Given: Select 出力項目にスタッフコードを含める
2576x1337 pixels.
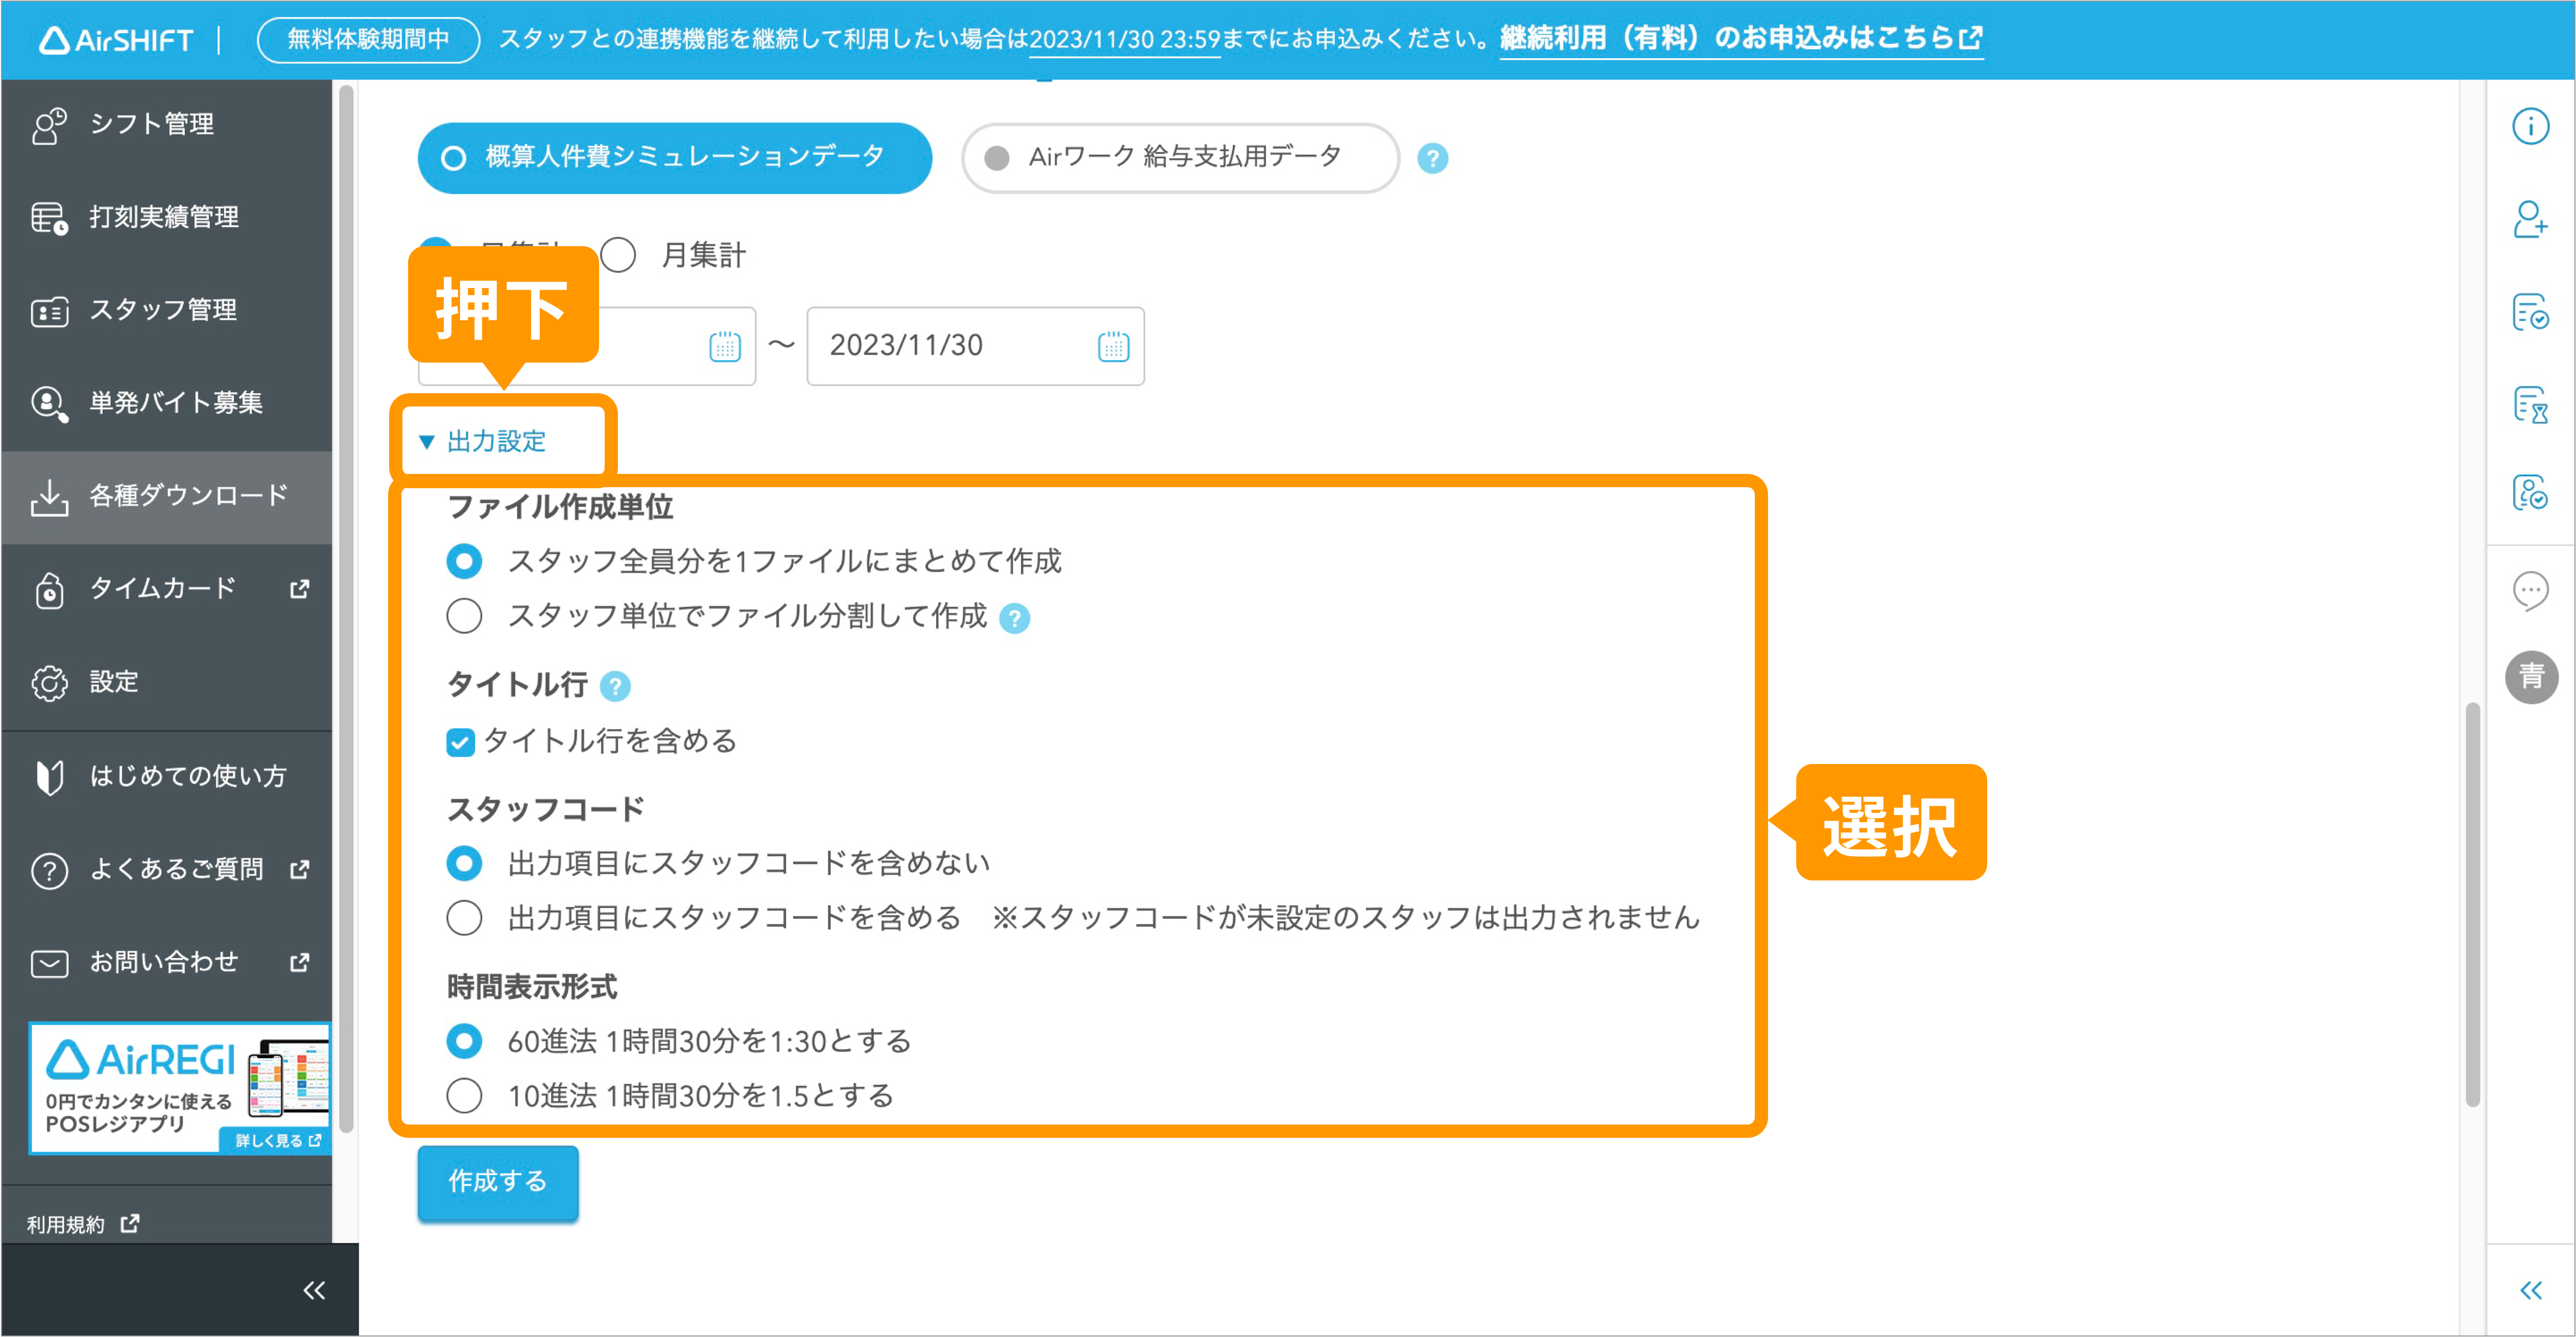Looking at the screenshot, I should pyautogui.click(x=463, y=918).
